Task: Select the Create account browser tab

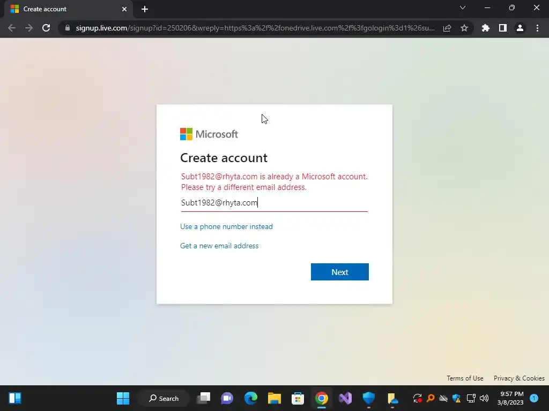Action: click(x=69, y=9)
